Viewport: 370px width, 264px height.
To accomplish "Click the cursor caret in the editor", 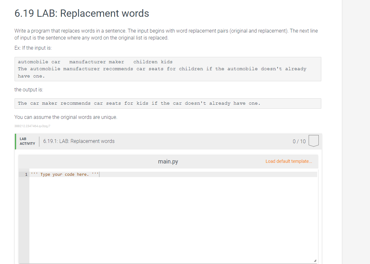I will coord(100,174).
